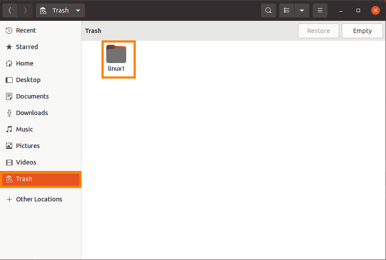This screenshot has width=386, height=260.
Task: Open the hamburger main menu
Action: coord(320,10)
